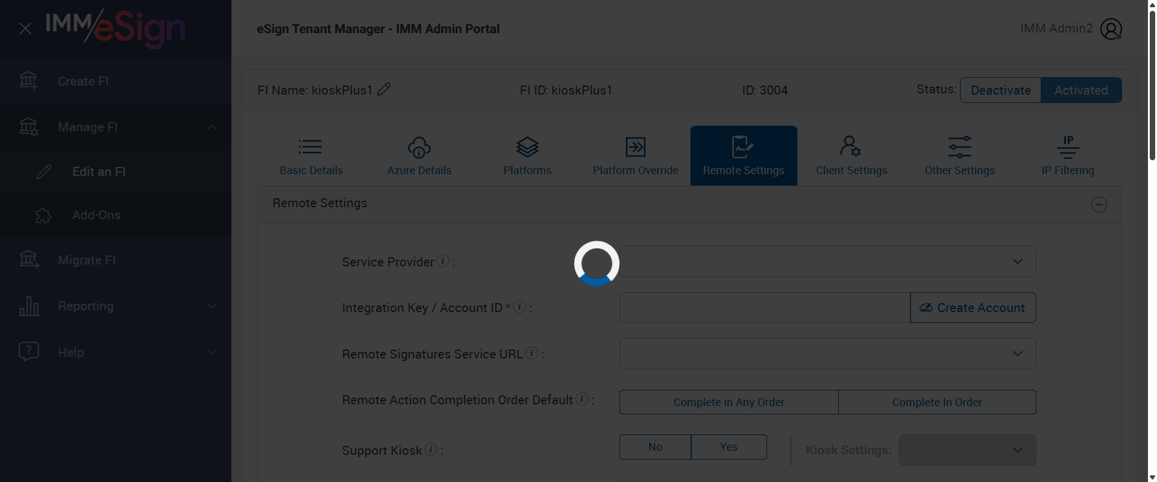Click the Support Kiosk info icon
Image resolution: width=1157 pixels, height=482 pixels.
(431, 449)
